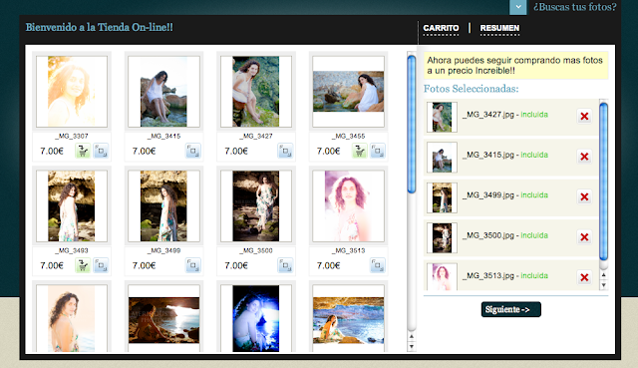Select small thumbnail of _MG_3513.jpg in cart
The image size is (638, 368).
tap(442, 277)
